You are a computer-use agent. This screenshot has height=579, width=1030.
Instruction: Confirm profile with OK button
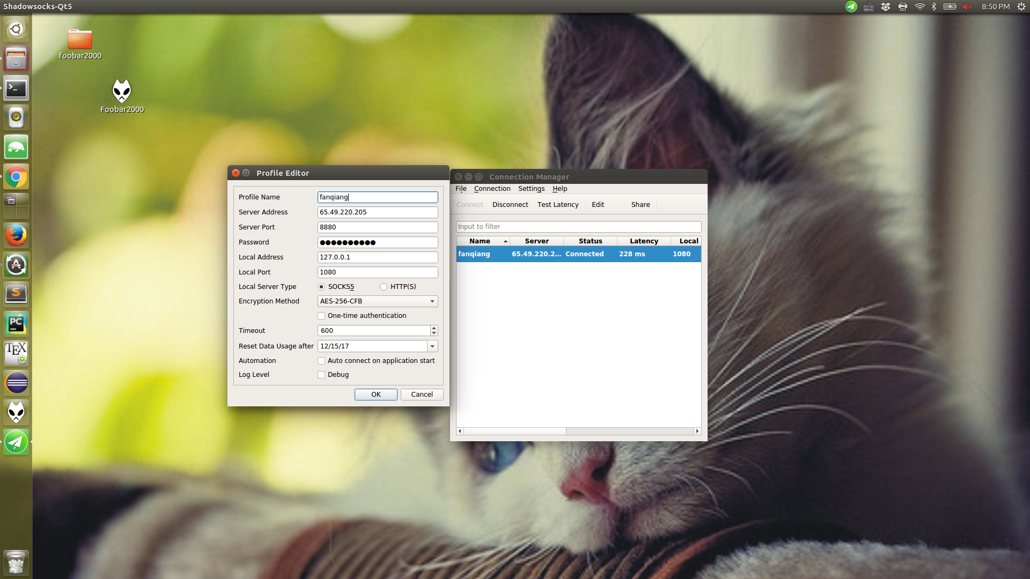point(376,395)
